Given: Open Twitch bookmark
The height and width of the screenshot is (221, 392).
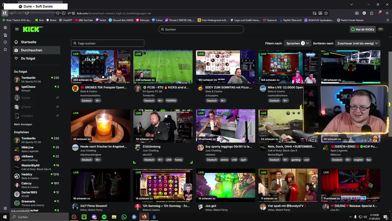Looking at the screenshot, I should [101, 20].
